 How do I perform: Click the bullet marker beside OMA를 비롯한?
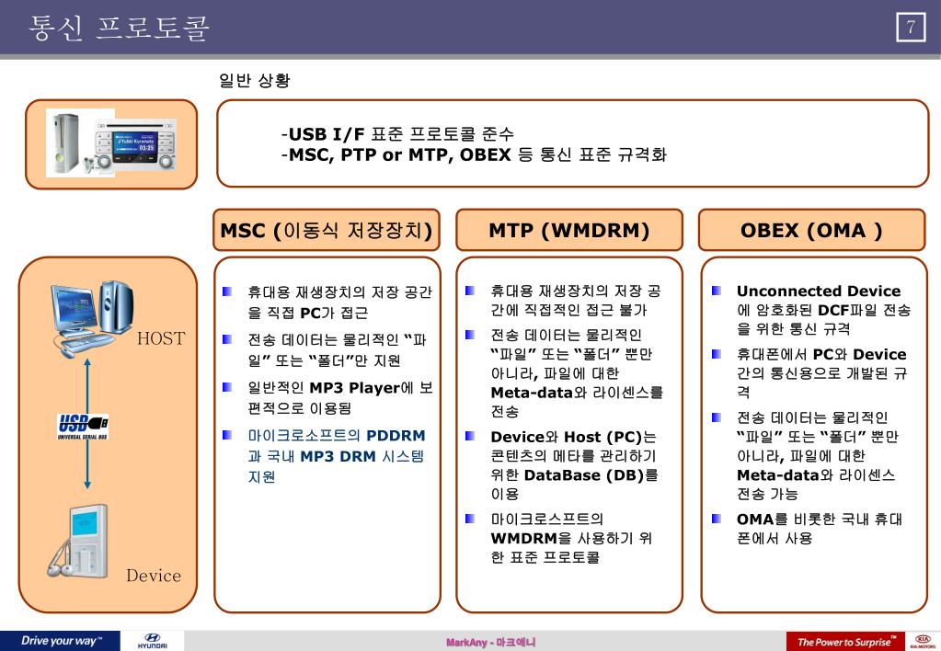click(x=716, y=519)
